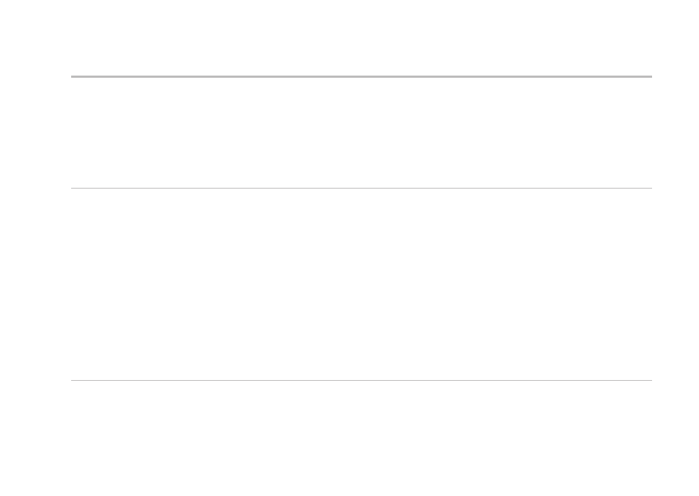Viewport: 699px width, 496px height.
Task: Click the right end of thick divider
Action: pos(651,77)
